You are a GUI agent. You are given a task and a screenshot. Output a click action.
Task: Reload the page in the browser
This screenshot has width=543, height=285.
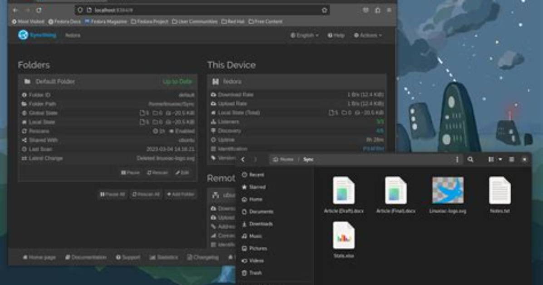(39, 10)
